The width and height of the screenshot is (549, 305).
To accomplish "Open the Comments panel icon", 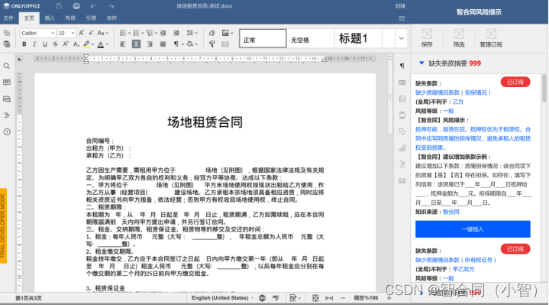I will pyautogui.click(x=7, y=83).
